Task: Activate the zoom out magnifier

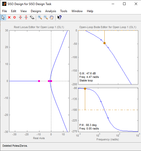Action: pos(46,17)
